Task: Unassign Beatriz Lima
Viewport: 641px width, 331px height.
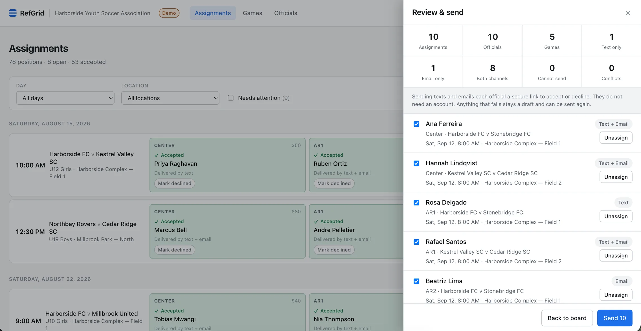Action: pos(616,295)
